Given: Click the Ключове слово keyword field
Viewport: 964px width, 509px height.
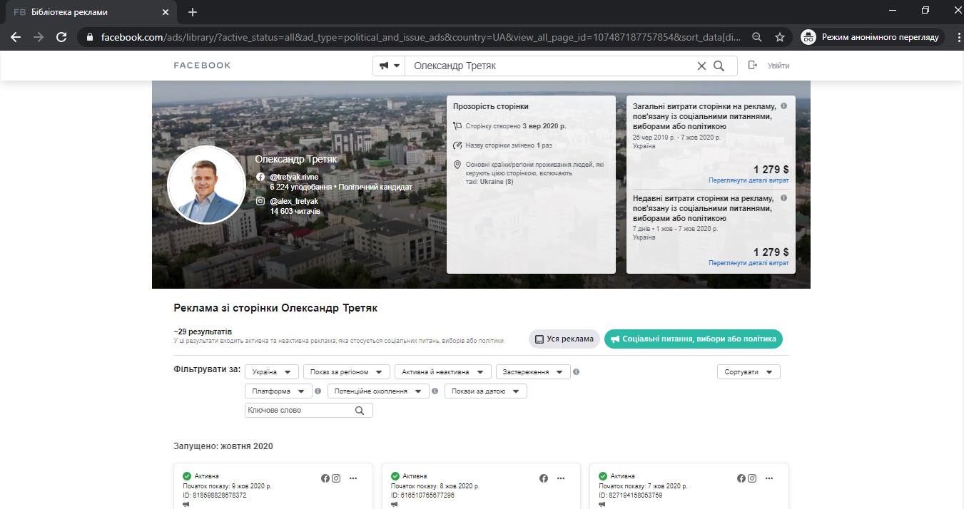Looking at the screenshot, I should (308, 411).
